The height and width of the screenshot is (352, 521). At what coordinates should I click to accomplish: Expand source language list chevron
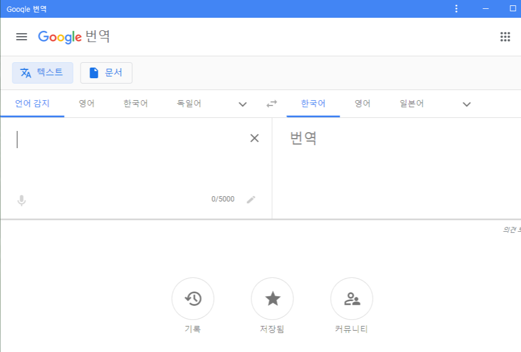pyautogui.click(x=243, y=104)
